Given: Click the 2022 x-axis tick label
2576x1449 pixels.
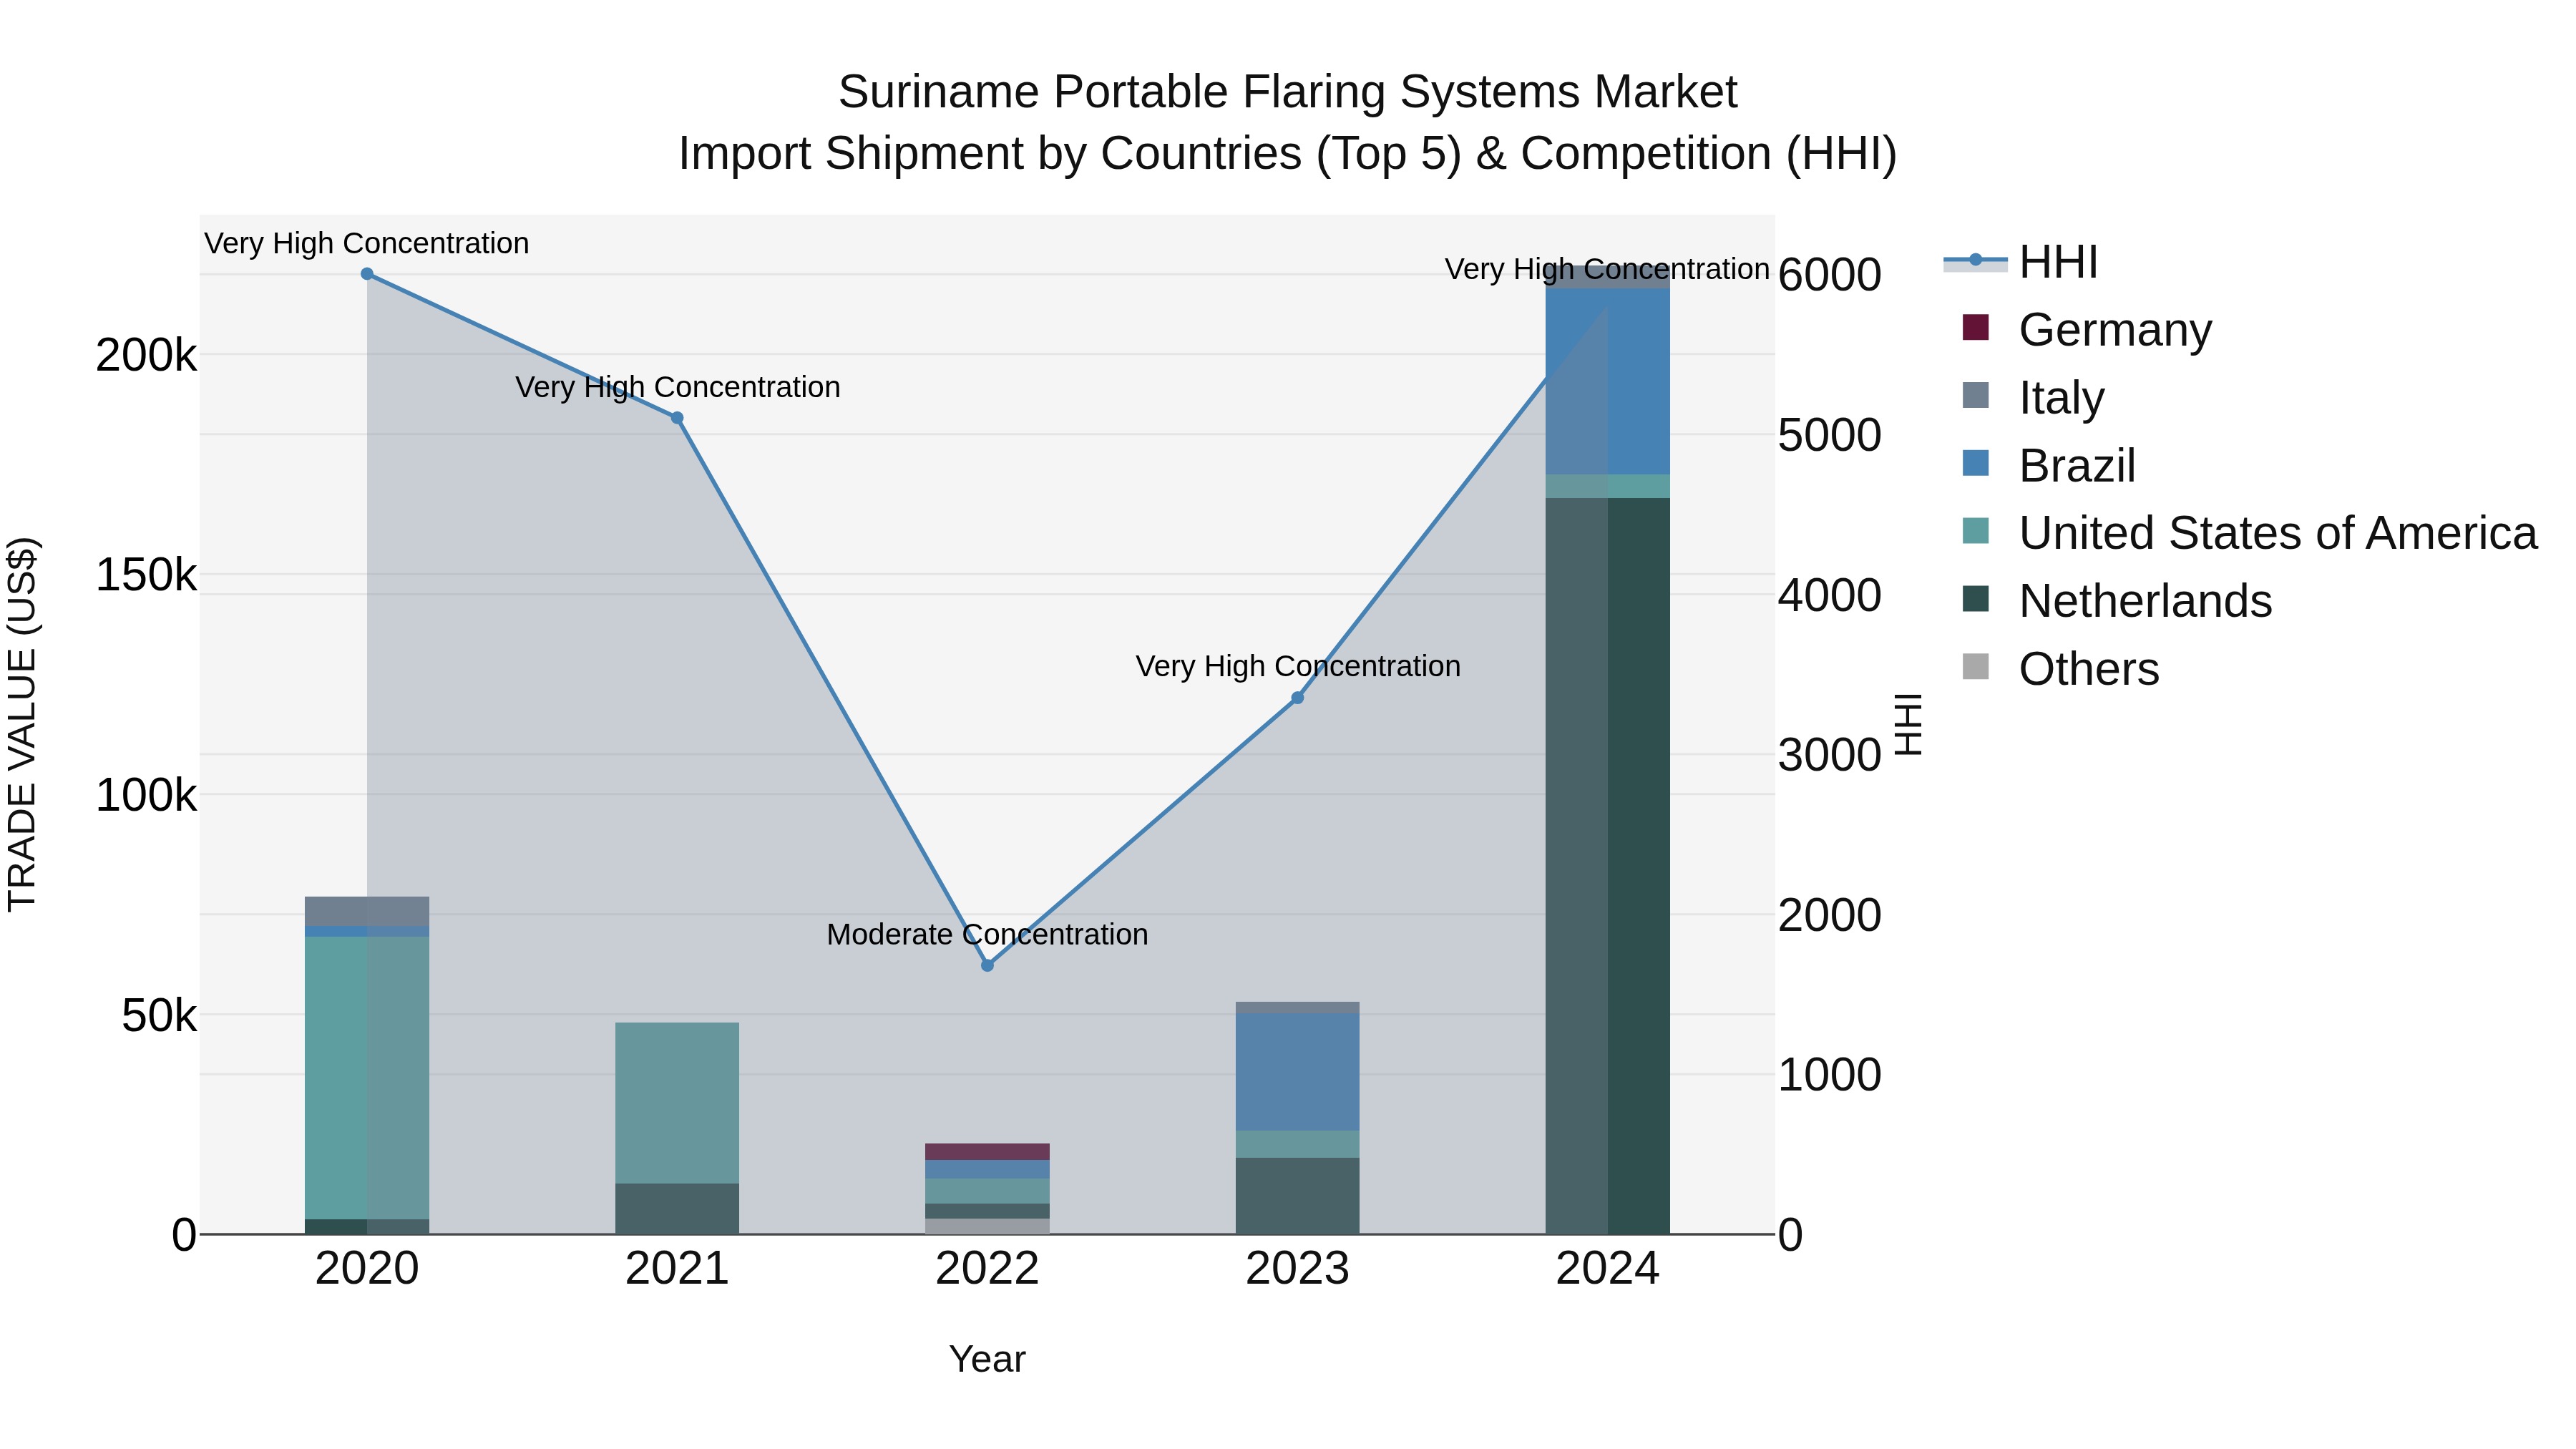Looking at the screenshot, I should coord(987,1269).
